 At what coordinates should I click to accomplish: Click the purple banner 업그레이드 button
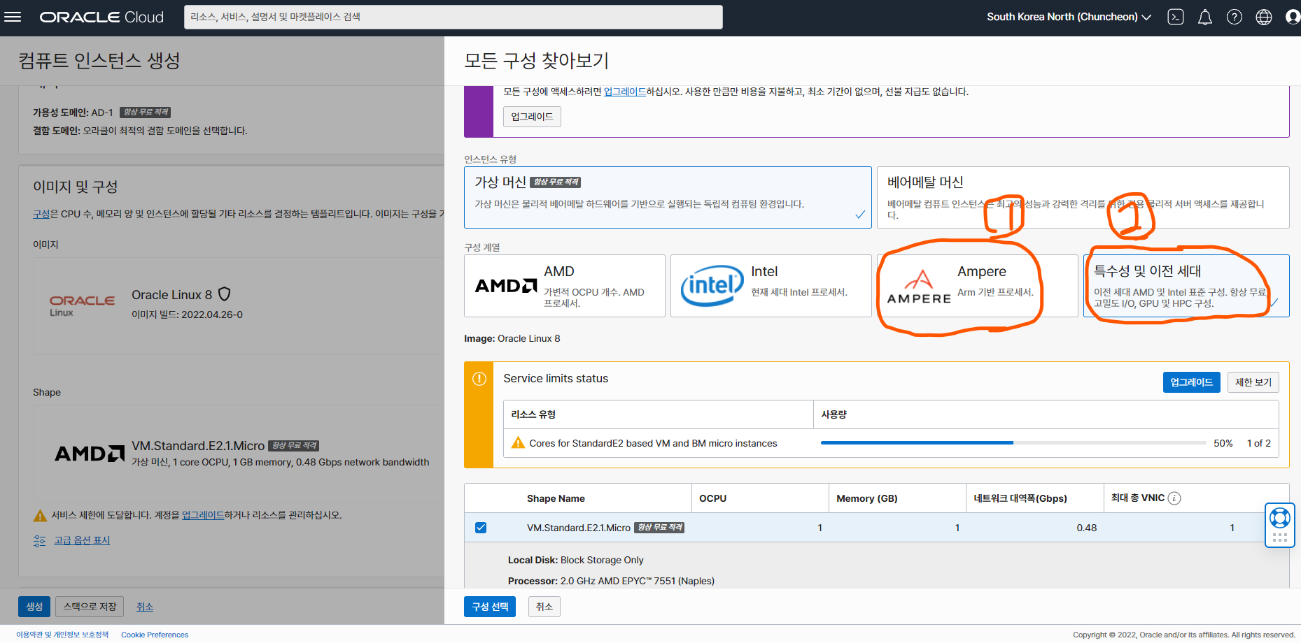click(532, 117)
